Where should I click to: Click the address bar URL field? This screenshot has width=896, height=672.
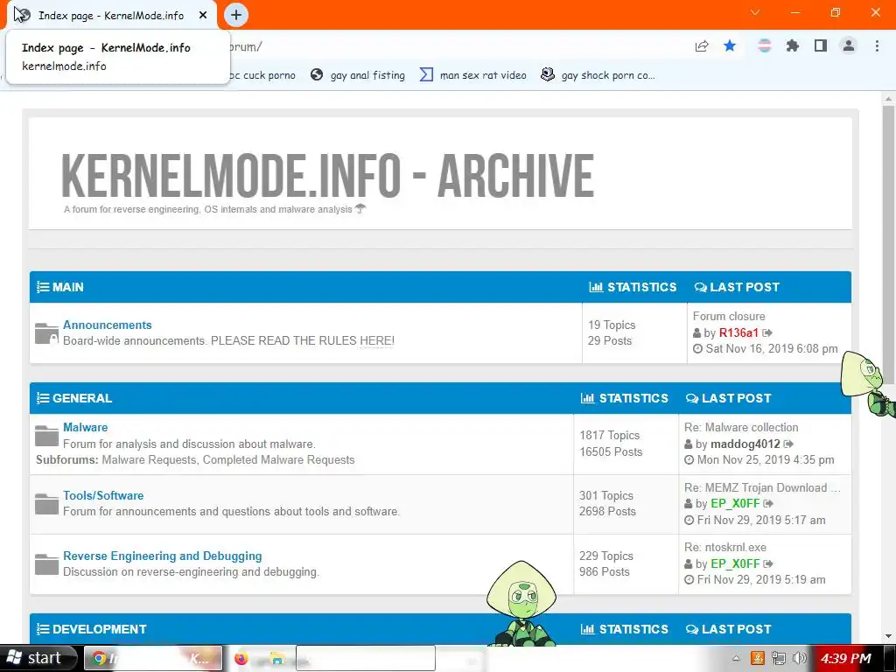(x=457, y=46)
